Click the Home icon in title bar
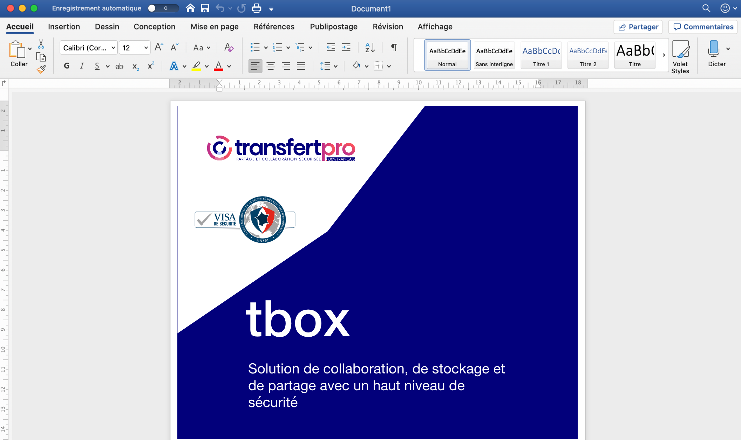Screen dimensions: 741x440 click(x=190, y=8)
